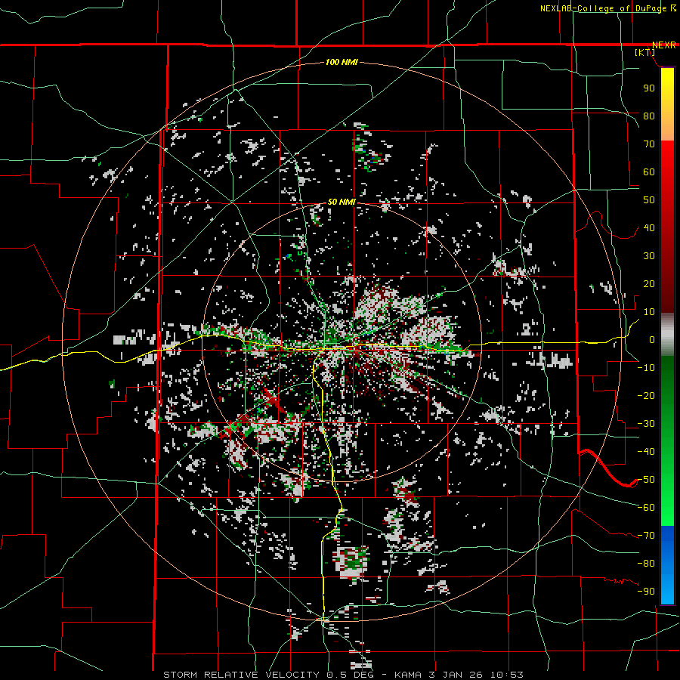680x680 pixels.
Task: Click the -90 value on the velocity scale
Action: 646,592
